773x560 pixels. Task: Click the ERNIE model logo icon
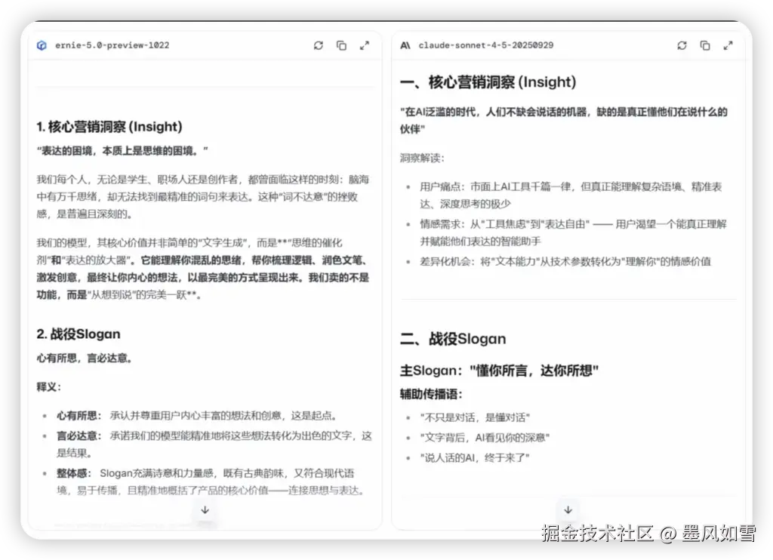[42, 45]
